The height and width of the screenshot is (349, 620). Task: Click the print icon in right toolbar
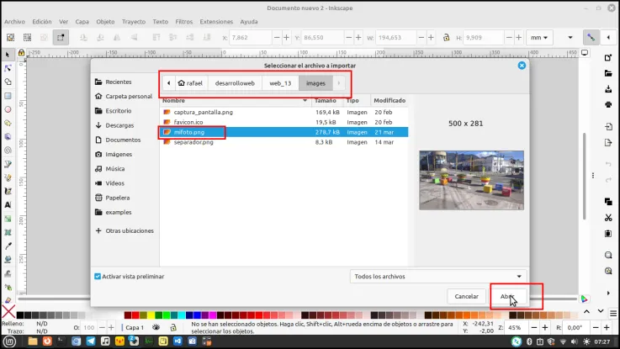[608, 105]
